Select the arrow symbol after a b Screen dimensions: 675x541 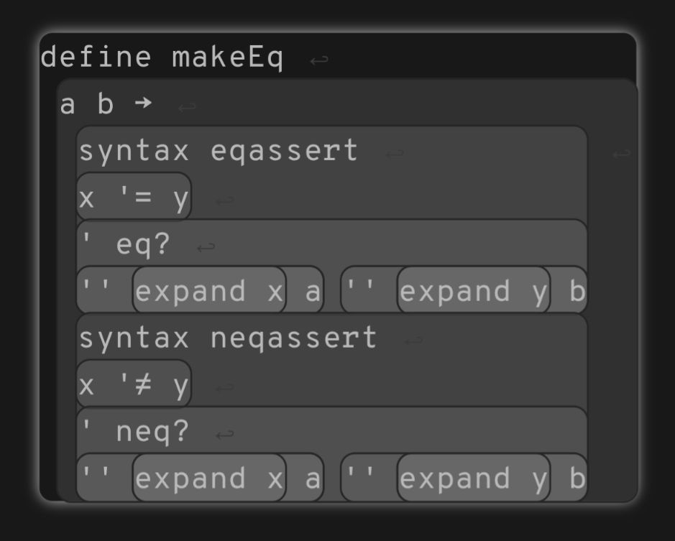(x=143, y=104)
